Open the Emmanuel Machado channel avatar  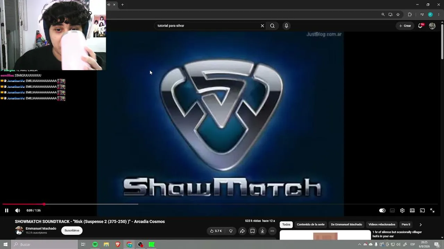19,230
